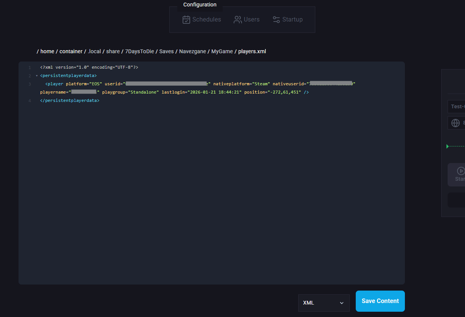Click the players.xml breadcrumb filename
This screenshot has width=465, height=317.
[x=252, y=51]
